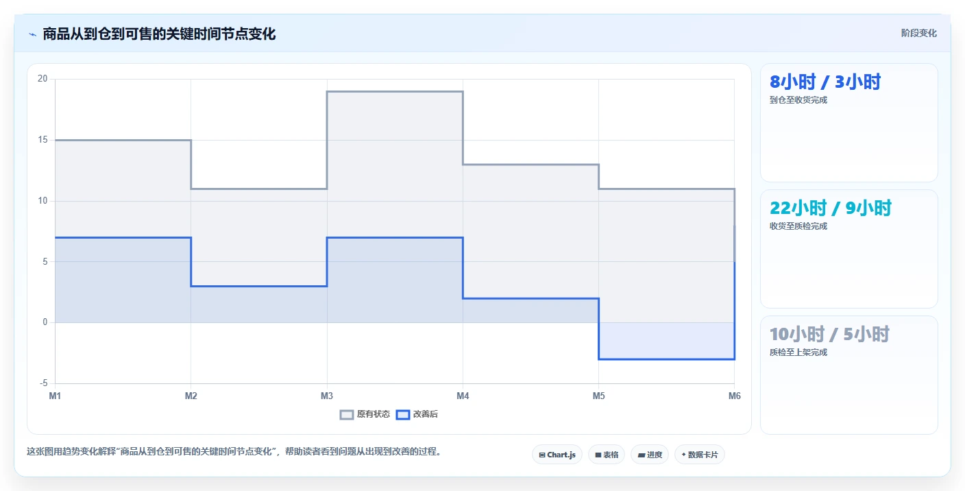Click the M1 x-axis label
965x491 pixels.
point(55,396)
